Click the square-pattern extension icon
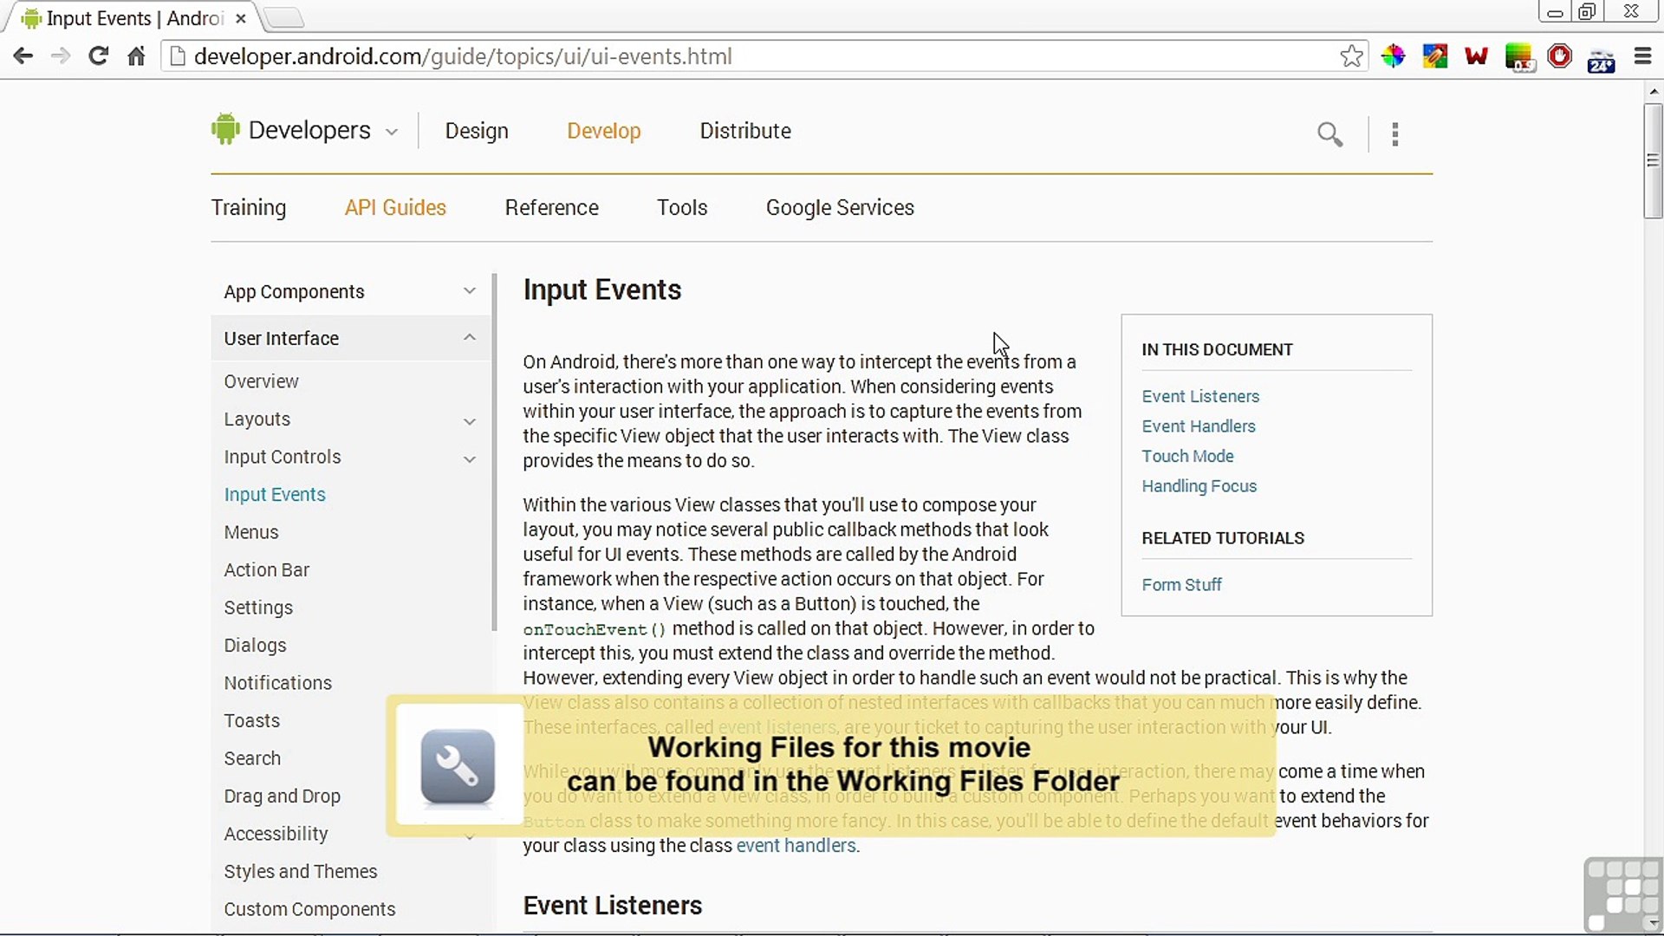This screenshot has height=936, width=1664. coord(1434,56)
